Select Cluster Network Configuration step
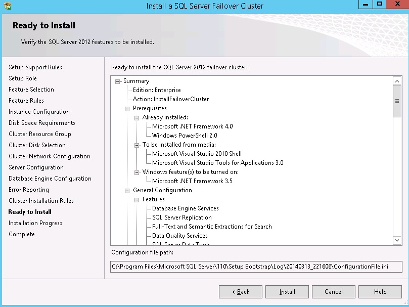409x307 pixels. pos(50,156)
